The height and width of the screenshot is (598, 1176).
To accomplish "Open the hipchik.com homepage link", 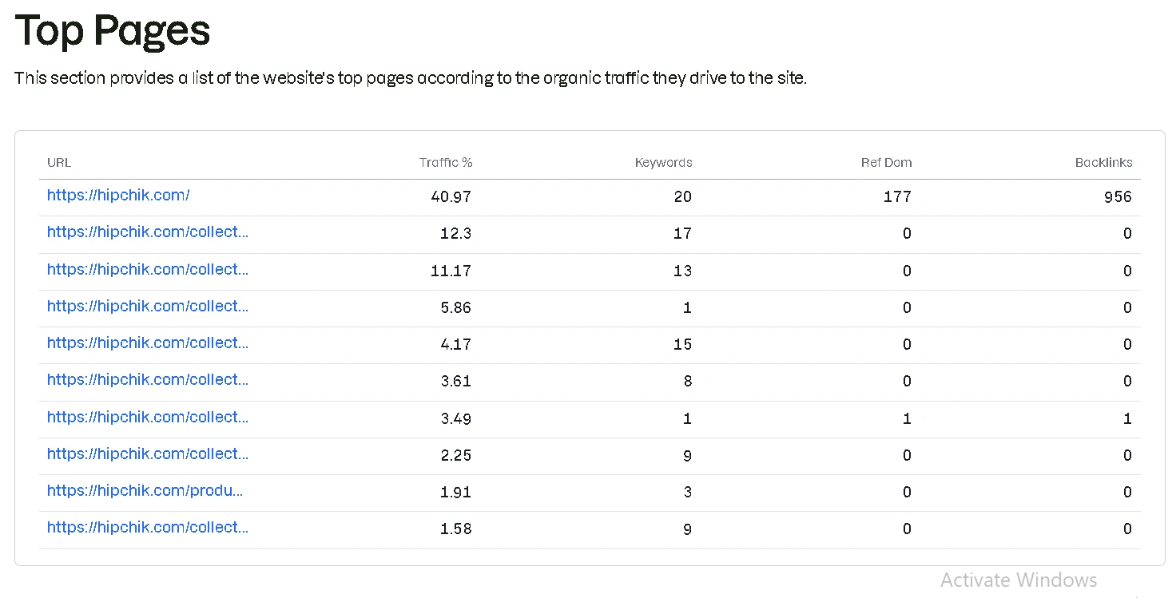I will click(x=117, y=196).
